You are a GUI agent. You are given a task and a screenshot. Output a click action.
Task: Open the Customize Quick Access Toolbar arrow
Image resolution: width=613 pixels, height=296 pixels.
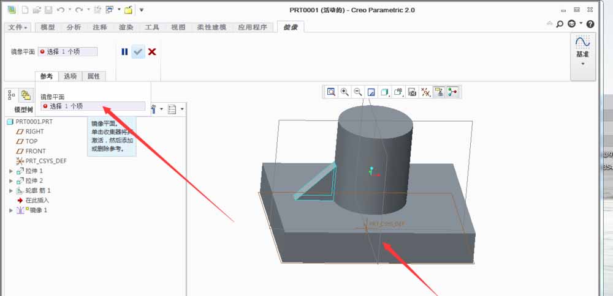click(142, 10)
